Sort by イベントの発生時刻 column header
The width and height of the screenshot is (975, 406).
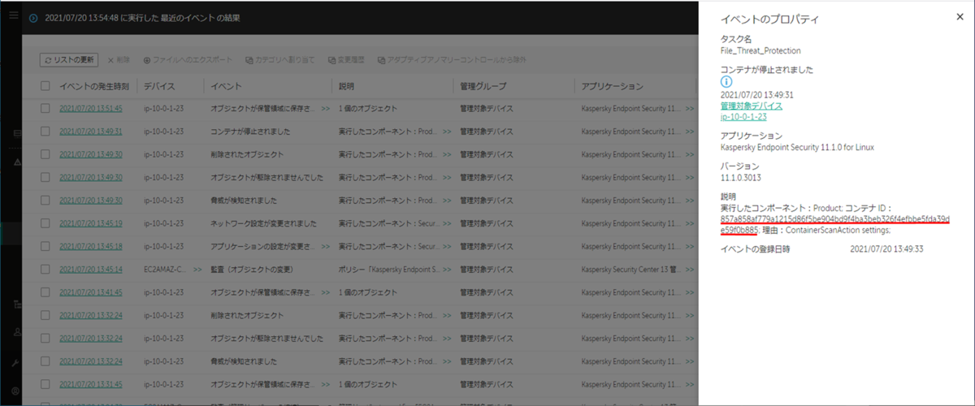coord(94,86)
